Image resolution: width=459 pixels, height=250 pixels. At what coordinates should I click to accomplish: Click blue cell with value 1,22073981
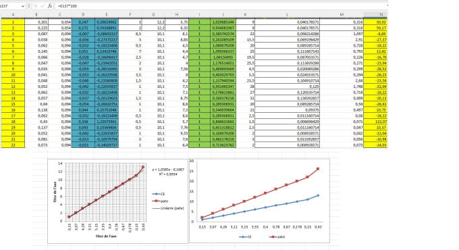(107, 122)
